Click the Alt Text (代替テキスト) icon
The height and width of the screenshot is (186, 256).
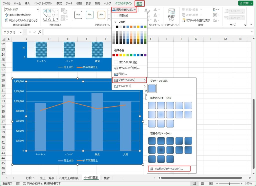point(171,15)
